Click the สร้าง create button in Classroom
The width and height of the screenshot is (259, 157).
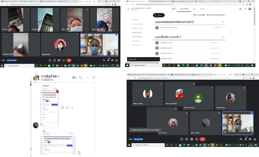159,15
